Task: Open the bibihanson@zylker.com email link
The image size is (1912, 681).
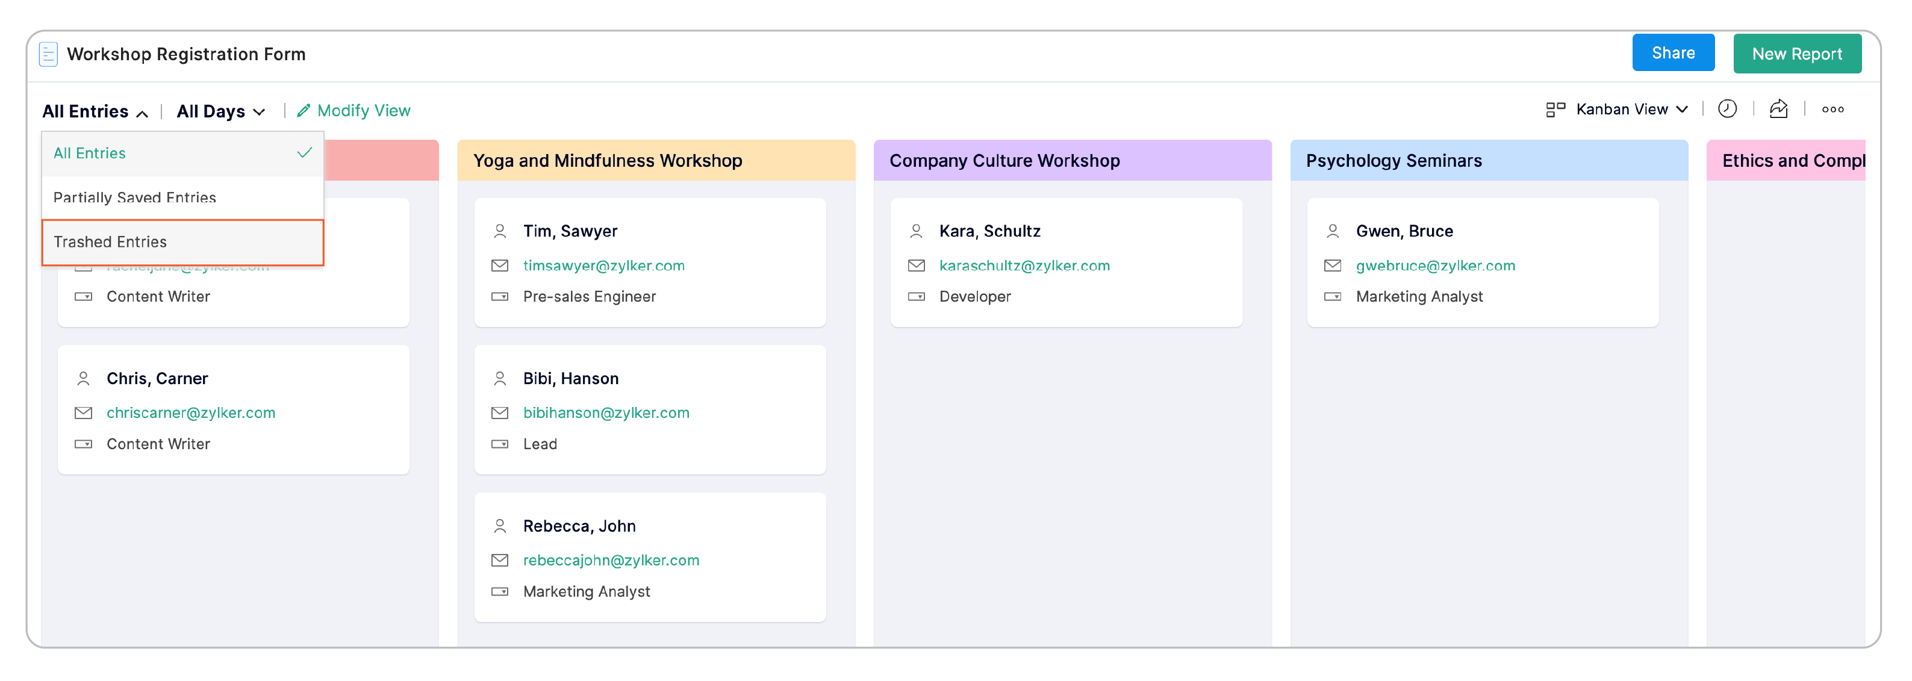Action: point(606,413)
